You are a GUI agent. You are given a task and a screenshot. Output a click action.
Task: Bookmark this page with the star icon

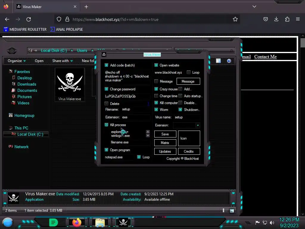pyautogui.click(x=235, y=19)
